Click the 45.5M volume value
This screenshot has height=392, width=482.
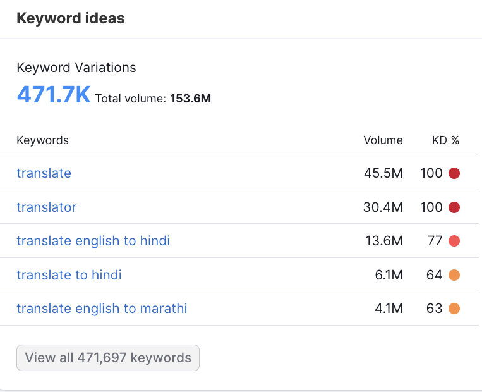click(383, 173)
